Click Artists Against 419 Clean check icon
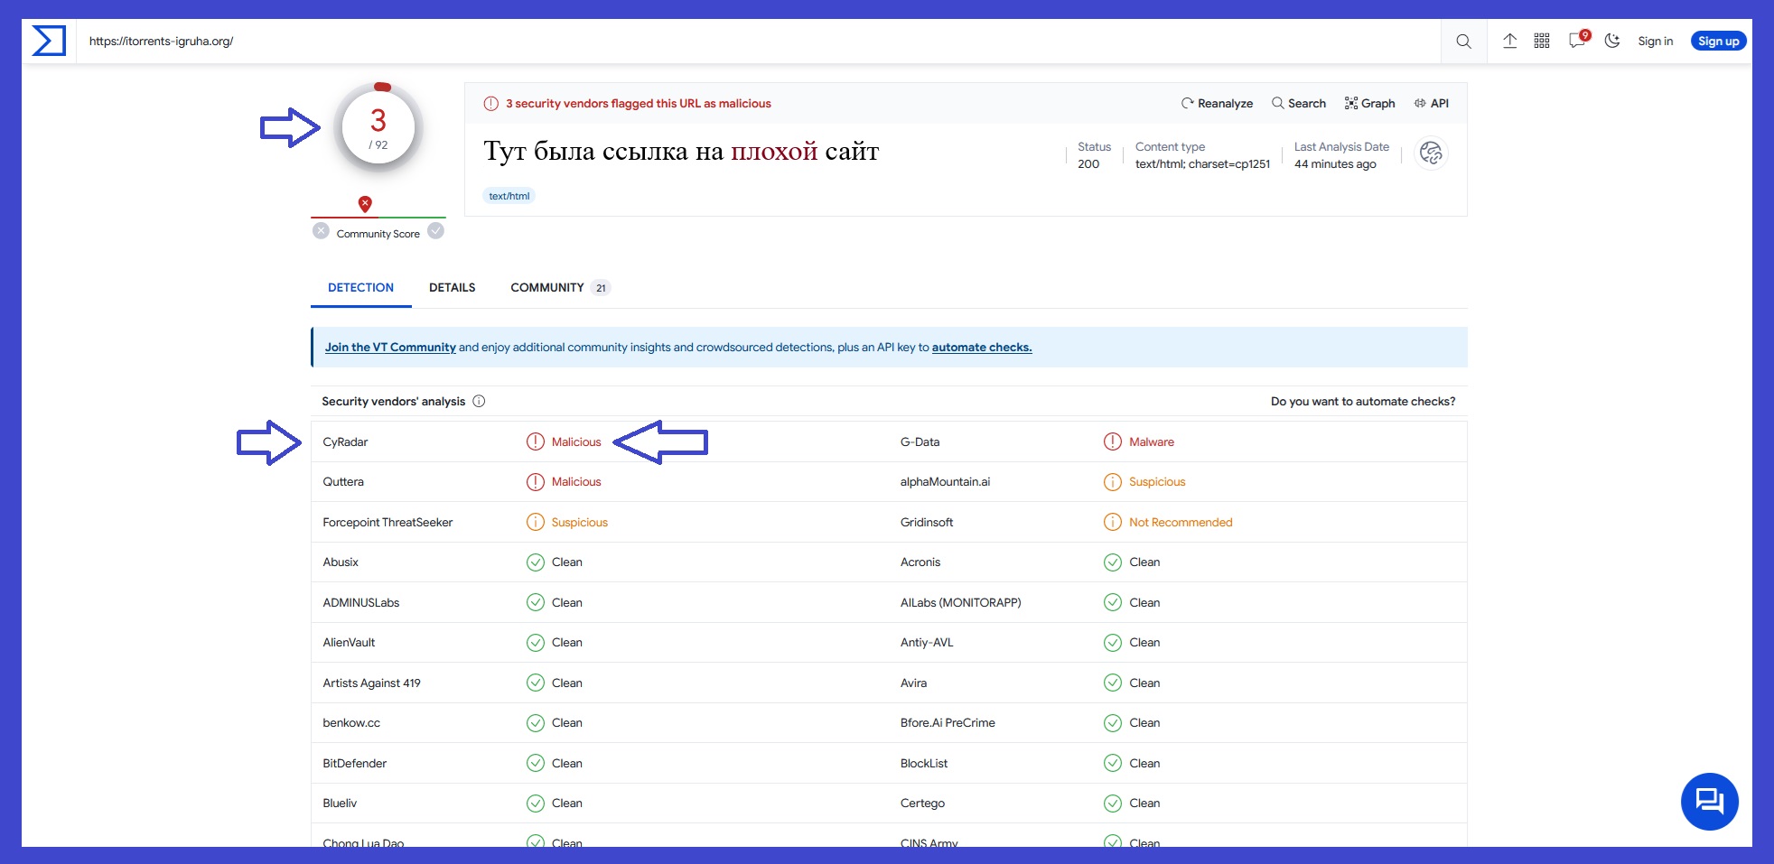1774x864 pixels. (x=536, y=683)
